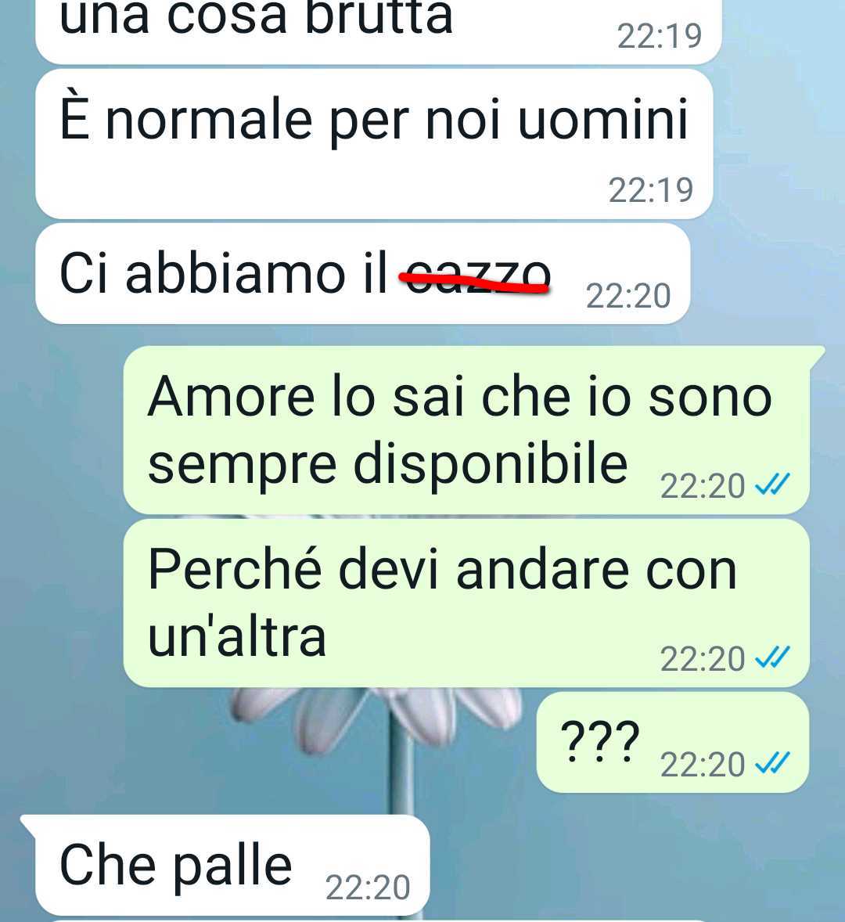Tap the red scribble over the censored word

pyautogui.click(x=475, y=283)
